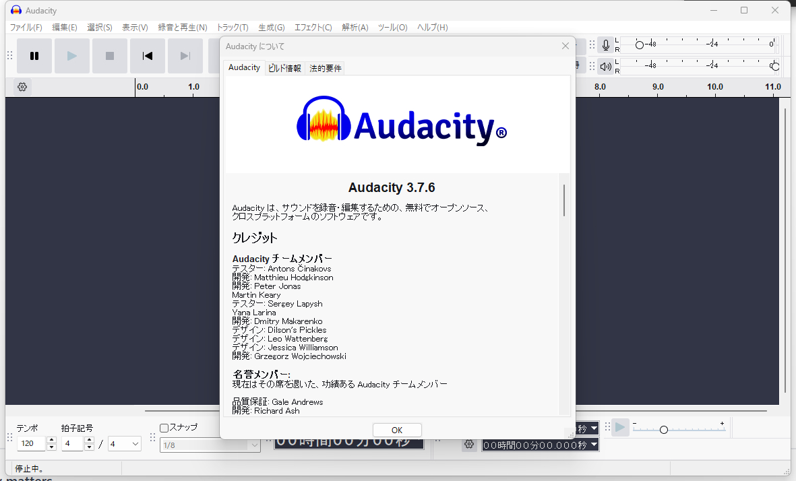Enable the スナップ checkbox
Image resolution: width=796 pixels, height=481 pixels.
point(164,428)
